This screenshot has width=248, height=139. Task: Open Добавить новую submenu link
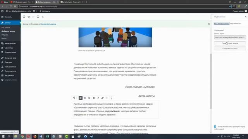pyautogui.click(x=8, y=31)
